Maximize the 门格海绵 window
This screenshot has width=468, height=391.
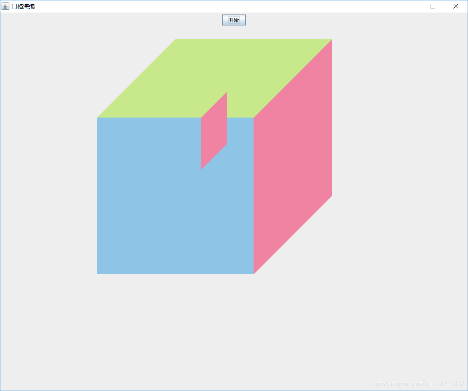pos(433,6)
